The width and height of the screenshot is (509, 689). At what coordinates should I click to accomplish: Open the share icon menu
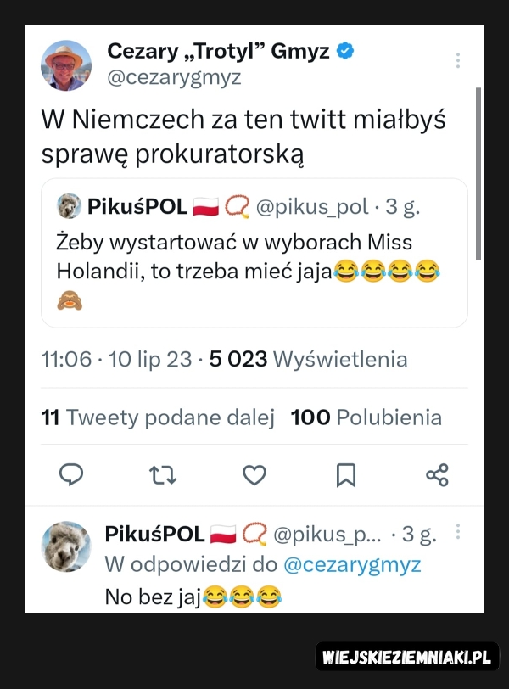click(438, 475)
